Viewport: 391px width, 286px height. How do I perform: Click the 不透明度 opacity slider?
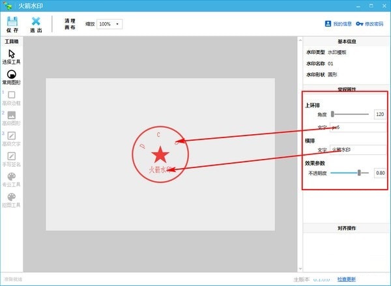tap(350, 173)
